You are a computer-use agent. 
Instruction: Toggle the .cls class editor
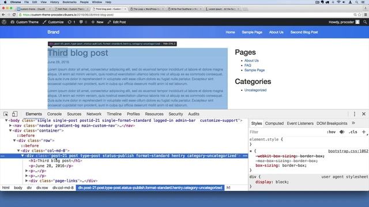(353, 132)
